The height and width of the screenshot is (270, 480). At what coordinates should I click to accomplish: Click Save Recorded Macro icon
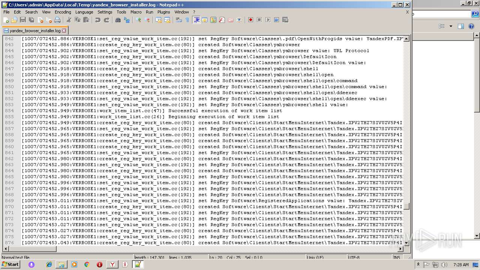285,20
